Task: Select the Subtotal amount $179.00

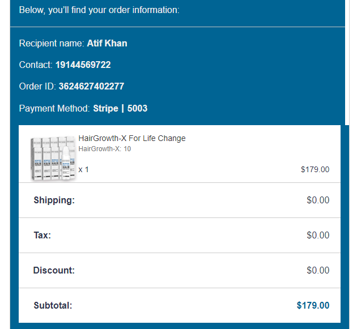Action: (313, 305)
